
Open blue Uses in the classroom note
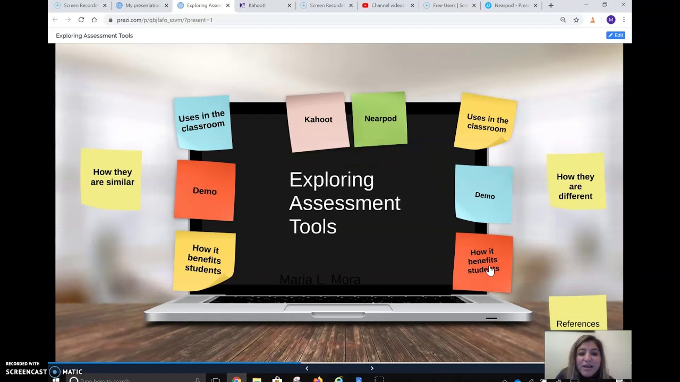click(x=203, y=123)
